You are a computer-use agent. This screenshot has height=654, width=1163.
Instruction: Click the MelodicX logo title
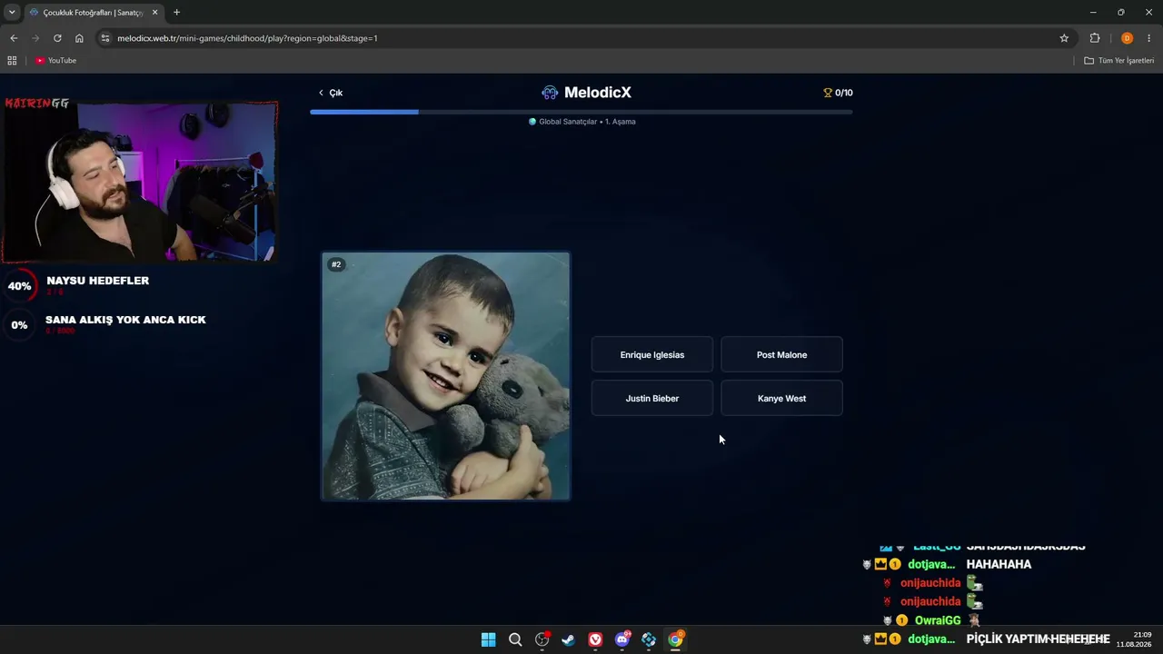tap(586, 93)
